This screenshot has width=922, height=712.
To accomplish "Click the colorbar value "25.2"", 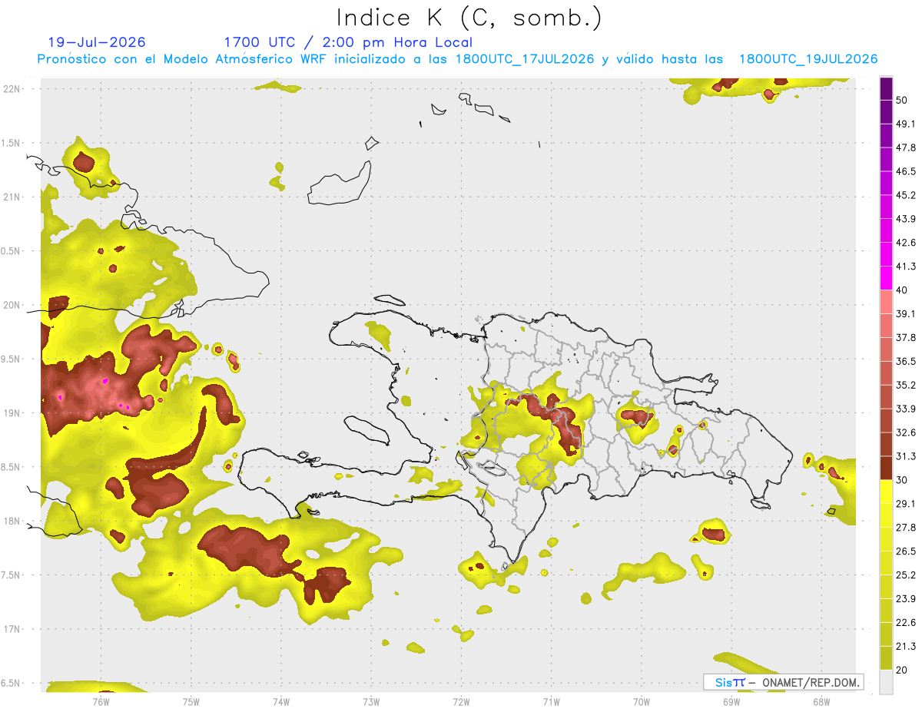I will click(905, 576).
